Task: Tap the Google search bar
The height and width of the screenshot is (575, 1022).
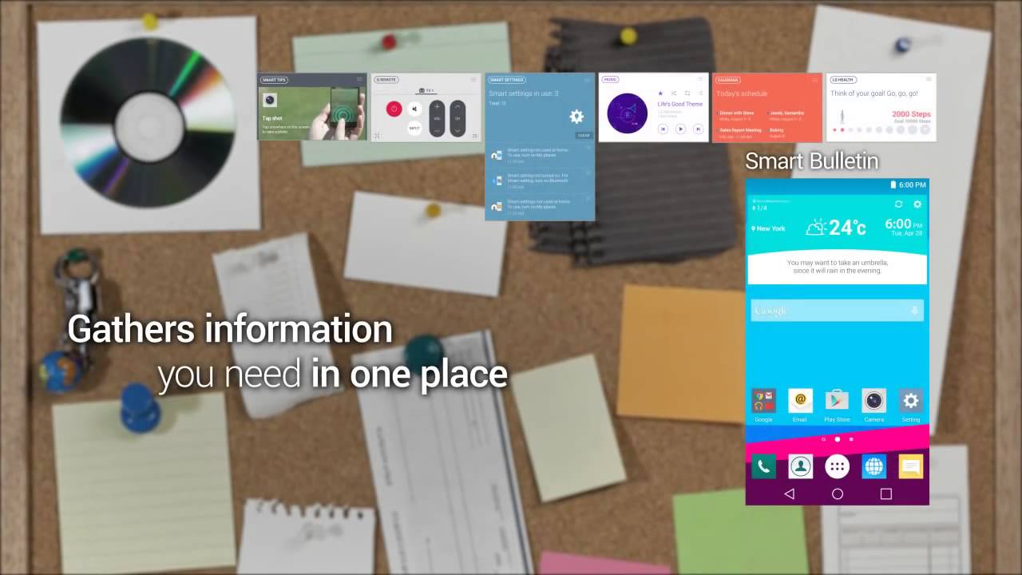Action: click(x=837, y=311)
